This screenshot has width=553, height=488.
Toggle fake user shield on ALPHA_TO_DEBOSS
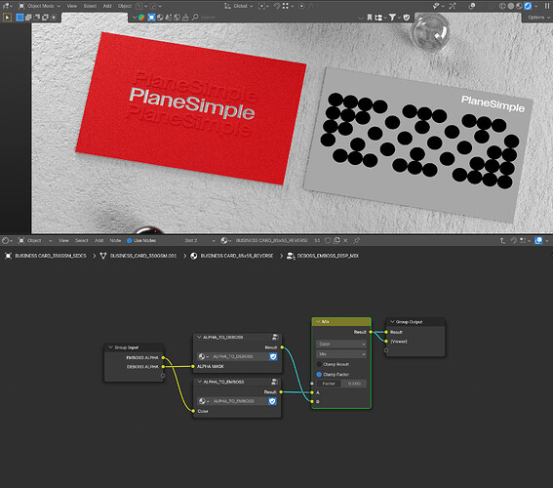(273, 357)
